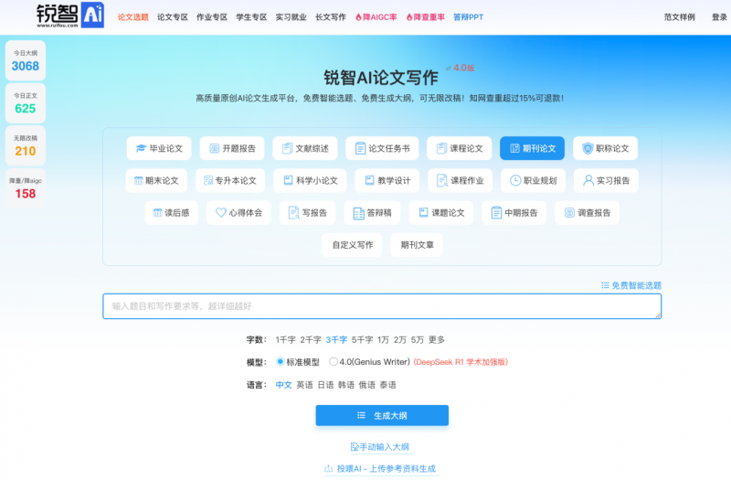Click the 降重/降aigc 158 stat card
Image resolution: width=731 pixels, height=480 pixels.
pos(26,188)
